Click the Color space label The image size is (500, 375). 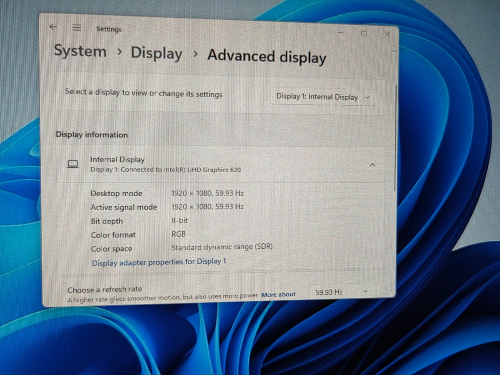tap(112, 249)
